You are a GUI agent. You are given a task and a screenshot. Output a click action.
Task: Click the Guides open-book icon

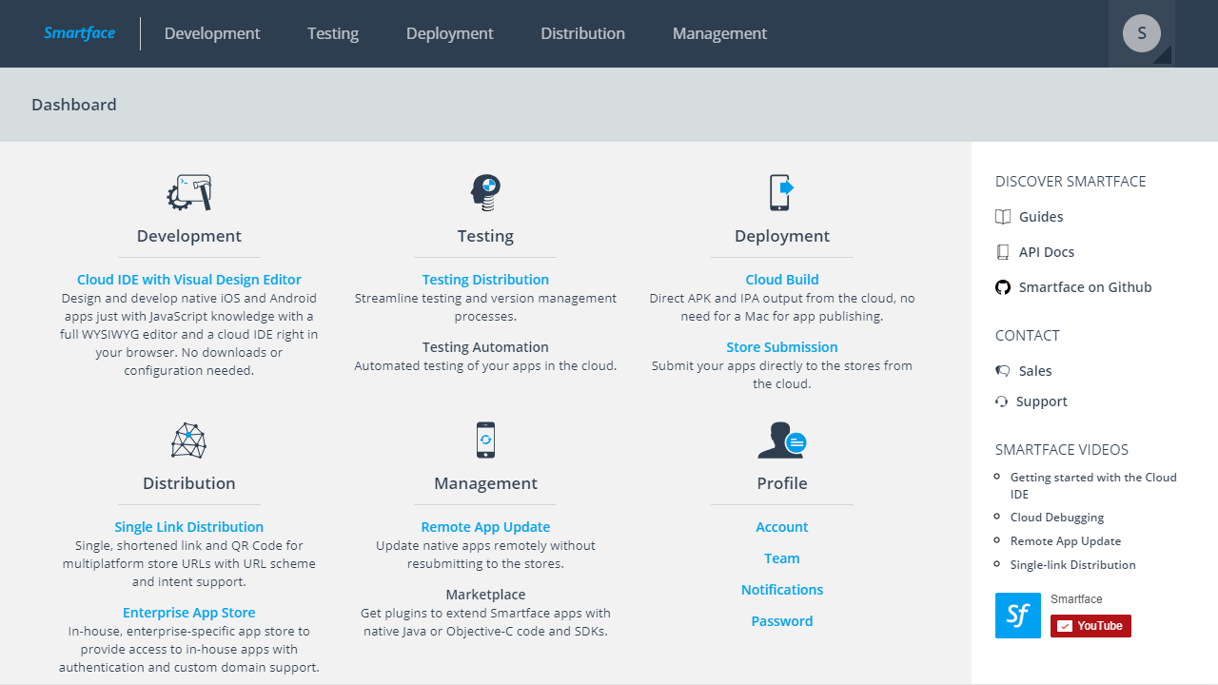1003,217
